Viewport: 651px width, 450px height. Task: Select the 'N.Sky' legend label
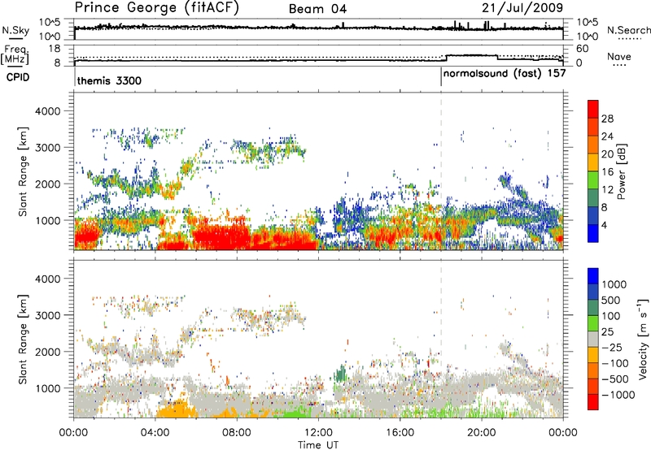pyautogui.click(x=15, y=30)
